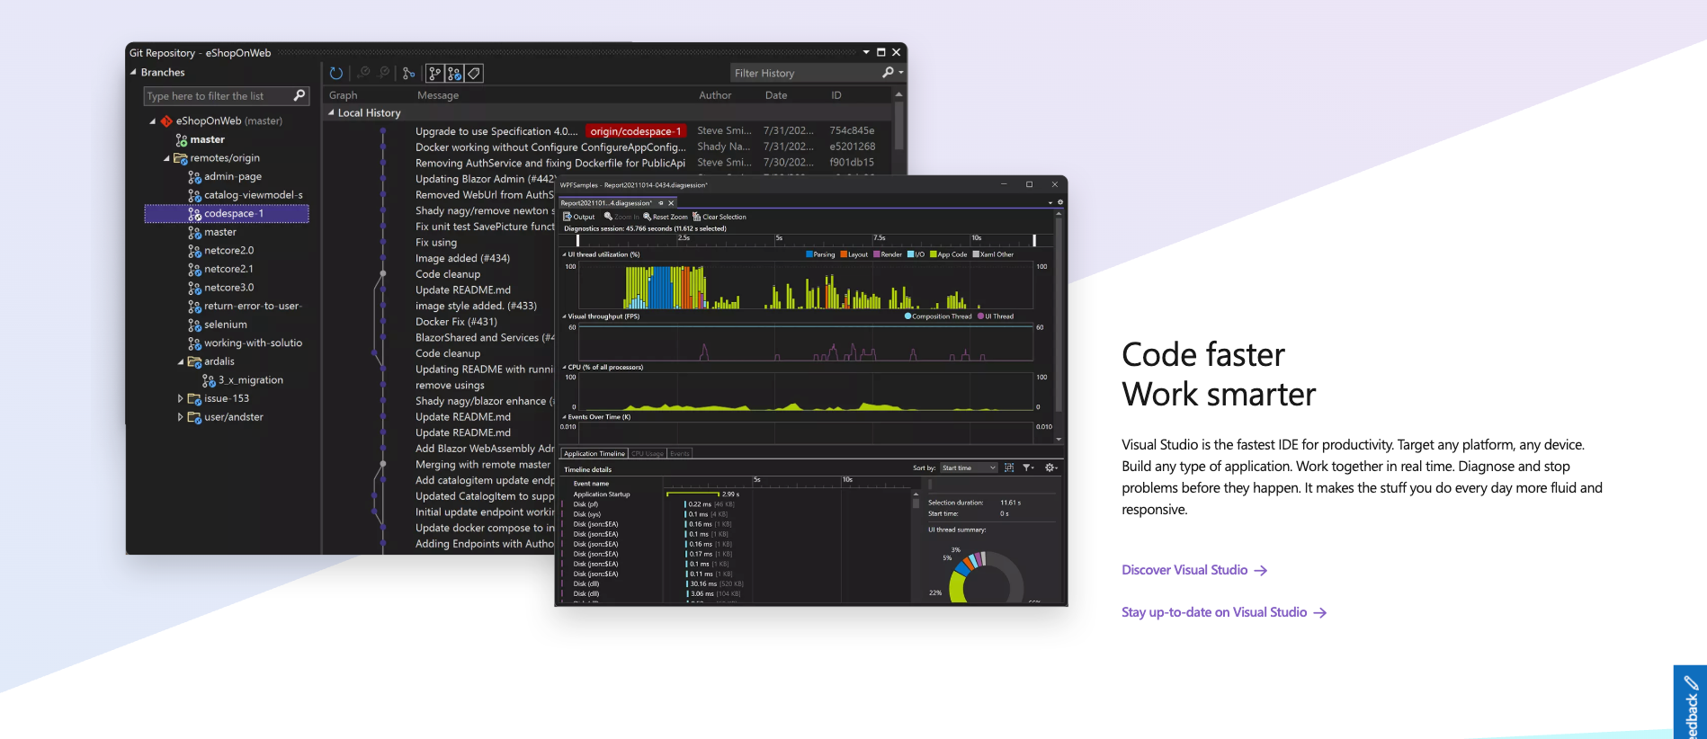
Task: Click Reset Zoom in diagnostics toolbar
Action: point(666,217)
